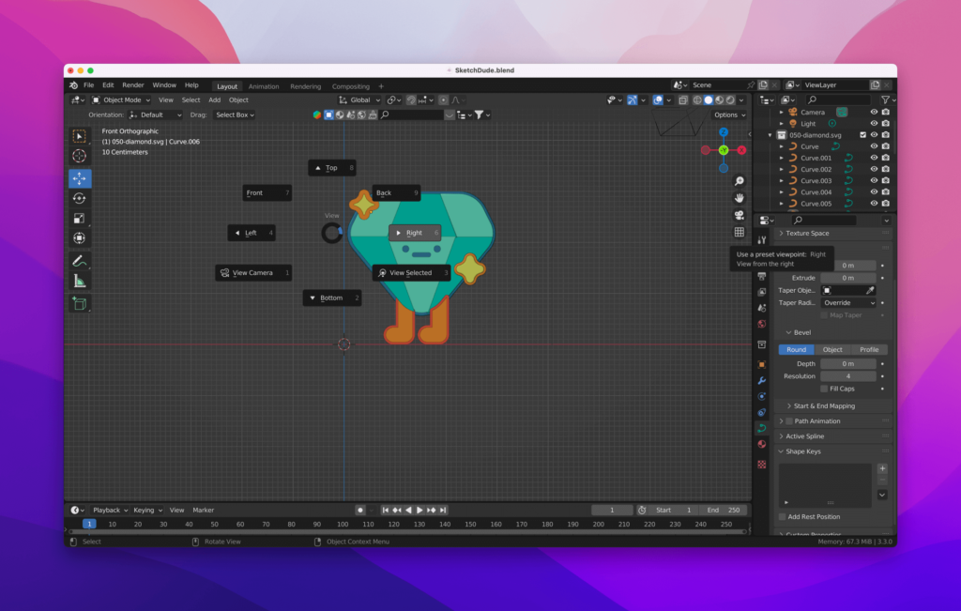Select the Annotate tool

coord(81,261)
